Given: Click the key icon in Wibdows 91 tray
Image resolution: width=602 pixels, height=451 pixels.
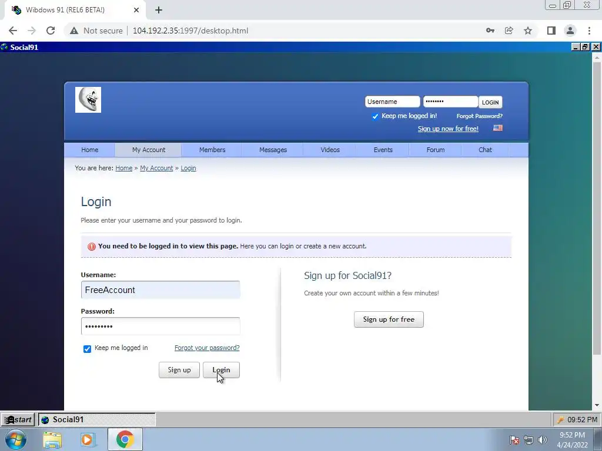Looking at the screenshot, I should click(560, 420).
